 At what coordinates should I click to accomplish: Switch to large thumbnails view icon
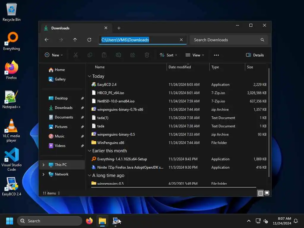(x=267, y=193)
